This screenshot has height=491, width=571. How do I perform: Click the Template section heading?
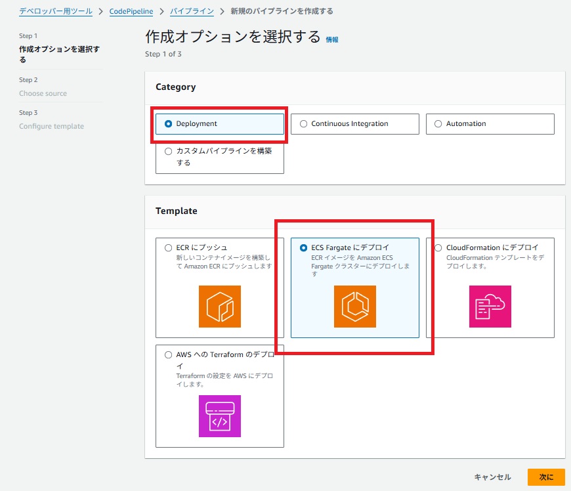point(177,211)
